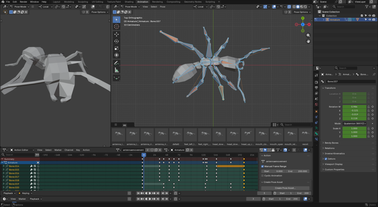The width and height of the screenshot is (378, 207).
Task: Open the Object Constraints properties tab
Action: pos(316,117)
